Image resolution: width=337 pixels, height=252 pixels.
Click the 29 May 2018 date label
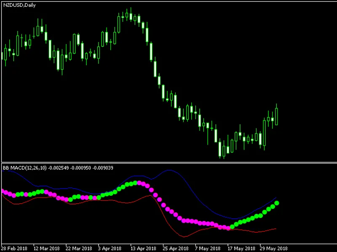tap(273, 249)
